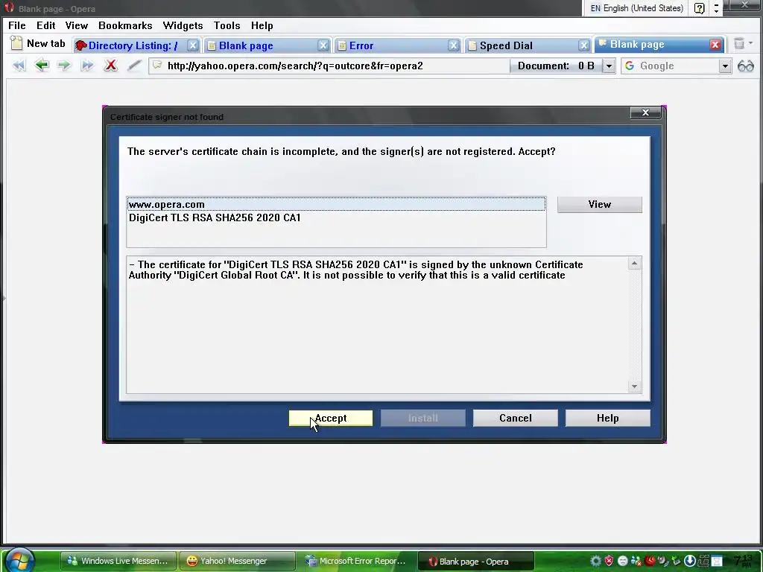Close the Speed Dial tab
Screen dimensions: 763x572
584,45
